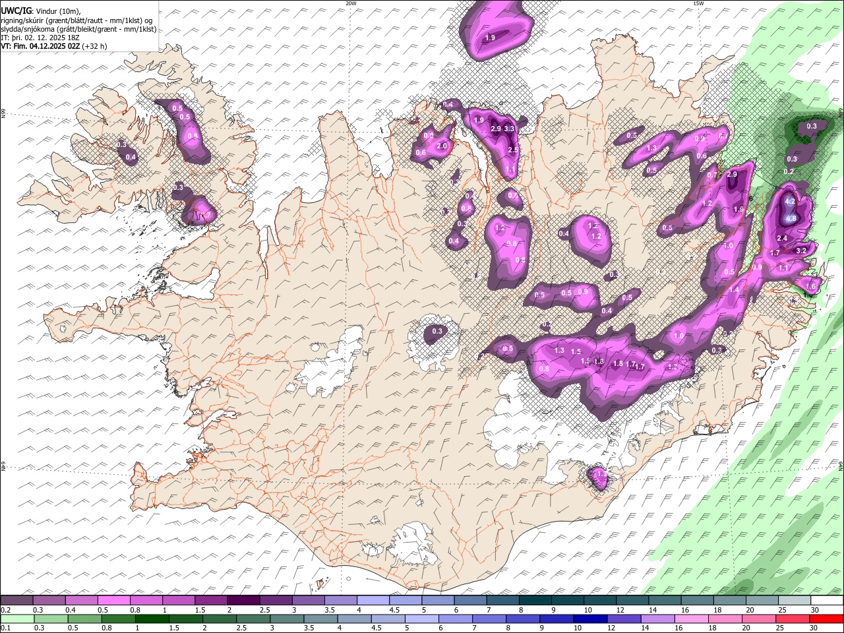
Task: Click the '25' label on the snow scale
Action: click(x=782, y=610)
